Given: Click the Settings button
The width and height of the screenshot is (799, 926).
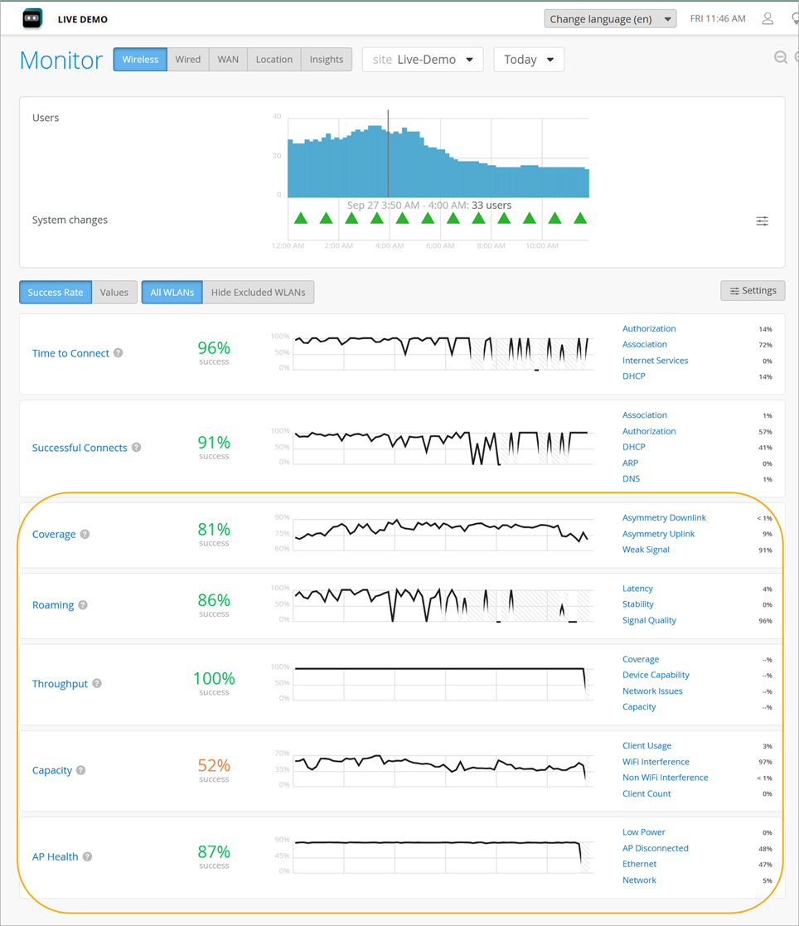Looking at the screenshot, I should pos(753,290).
